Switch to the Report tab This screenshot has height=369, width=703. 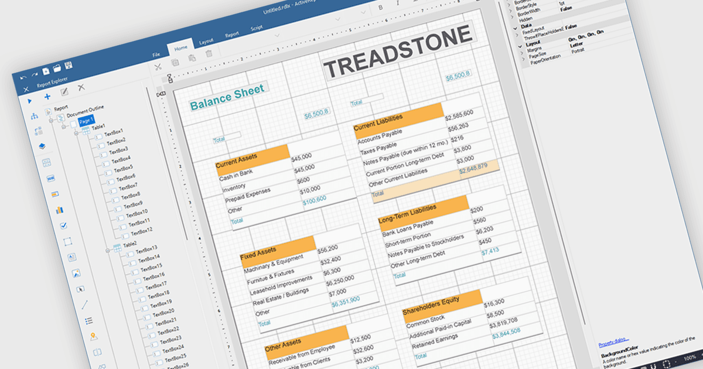coord(232,35)
